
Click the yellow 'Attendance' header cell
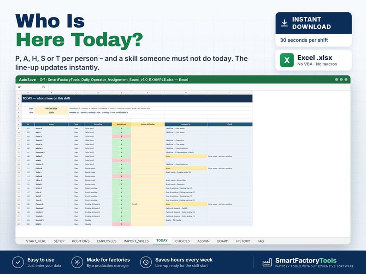point(121,124)
